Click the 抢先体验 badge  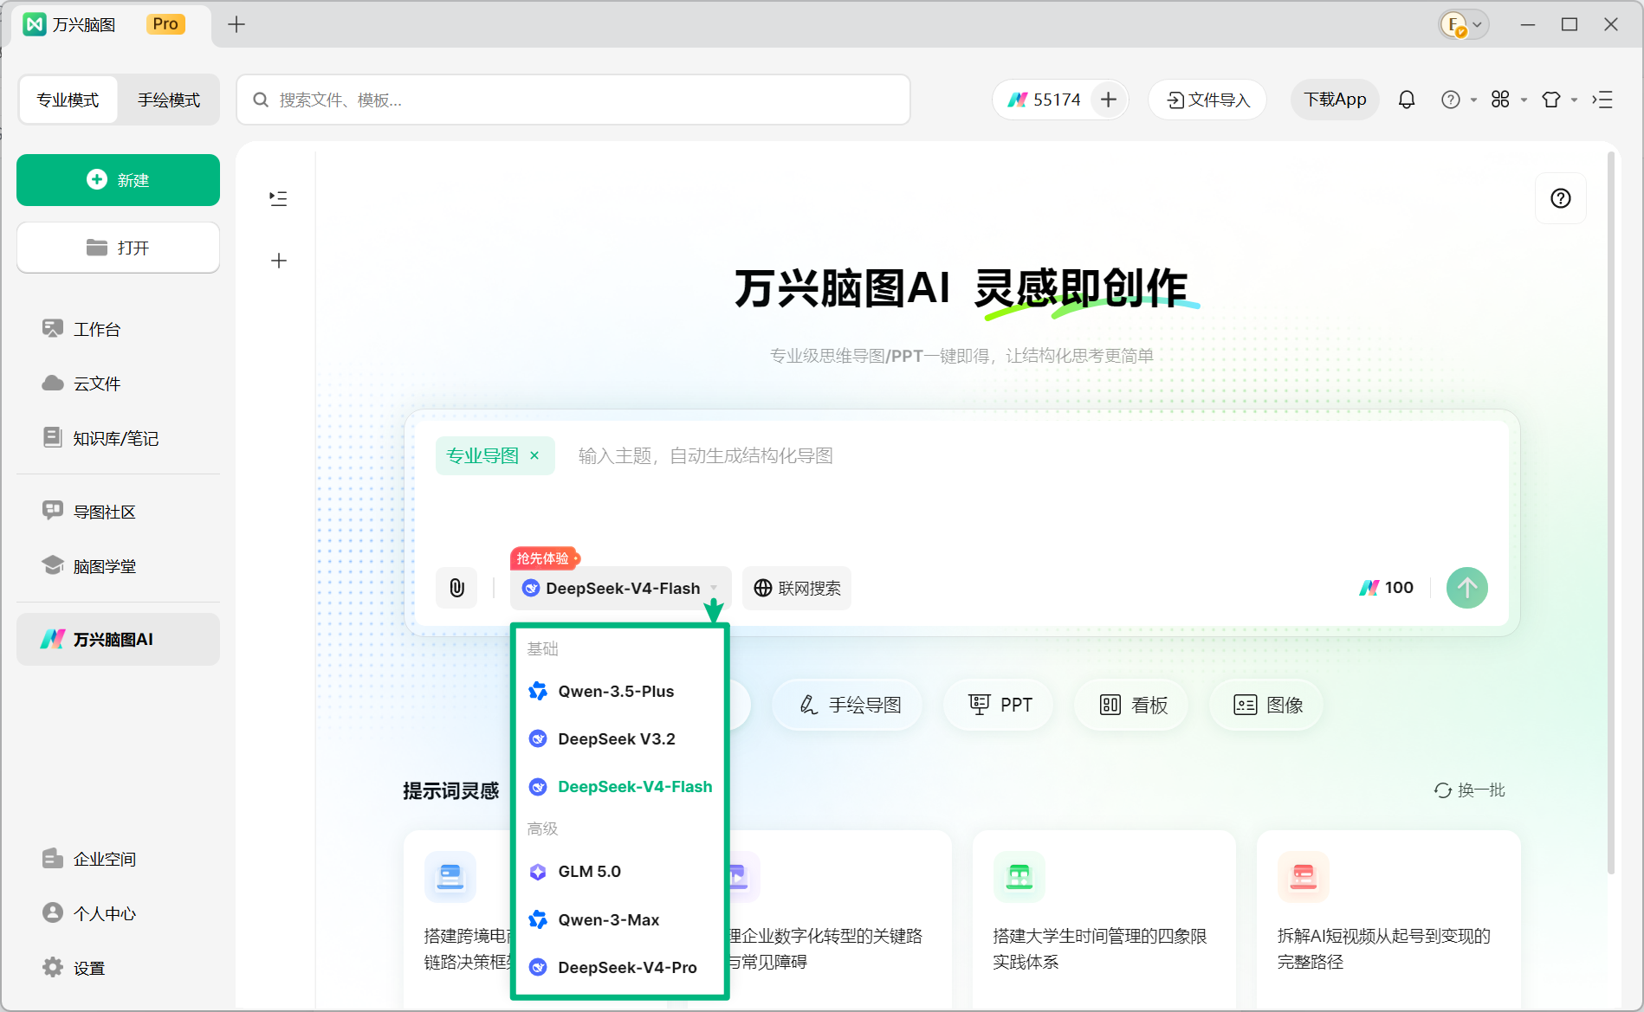pos(545,558)
